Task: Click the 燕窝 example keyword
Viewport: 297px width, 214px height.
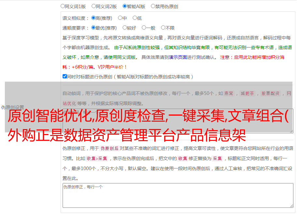Action: tap(229, 93)
